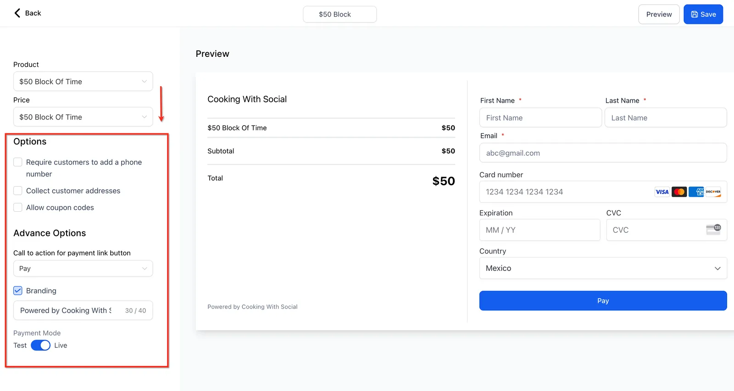Check Collect customer addresses option

[x=18, y=191]
